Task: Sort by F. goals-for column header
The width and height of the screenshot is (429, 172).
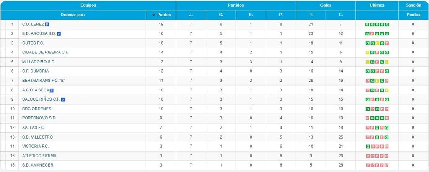Action: click(311, 15)
